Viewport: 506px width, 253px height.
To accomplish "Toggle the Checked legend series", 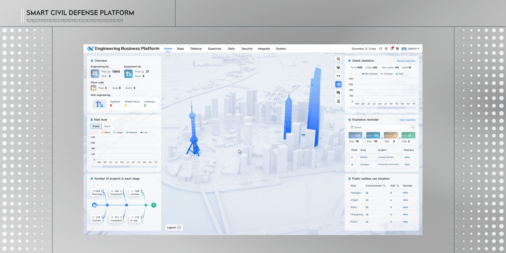I will (x=387, y=74).
